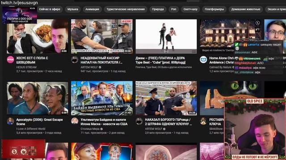This screenshot has width=286, height=160.
Task: Open 'ХЕСУС ЕСТ С ПОЛА' video thumbnail
Action: click(38, 36)
